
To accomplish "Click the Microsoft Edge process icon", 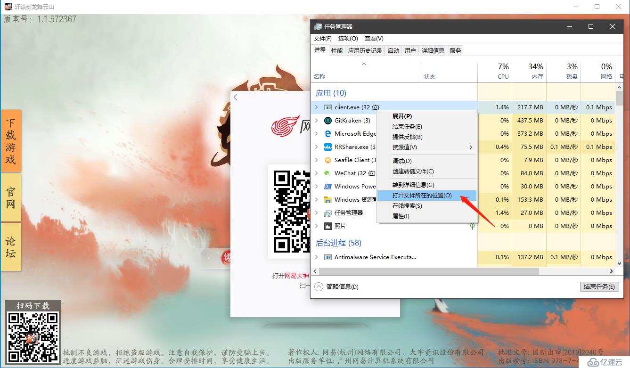I will coord(328,134).
